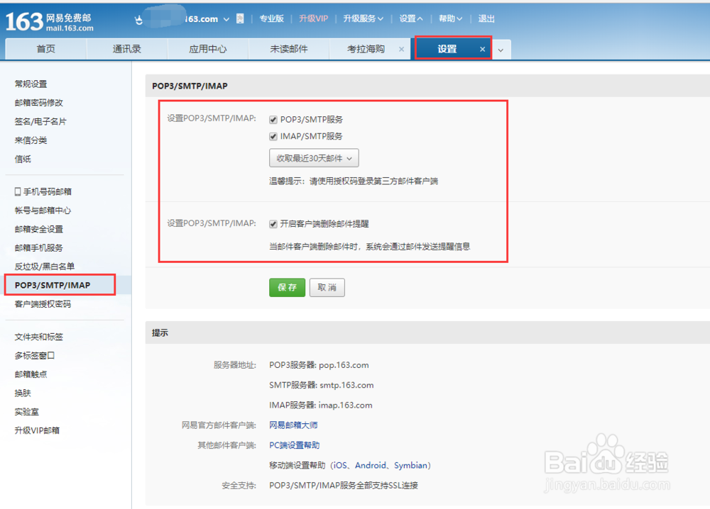Click the 保存 button
This screenshot has height=509, width=710.
click(x=287, y=288)
